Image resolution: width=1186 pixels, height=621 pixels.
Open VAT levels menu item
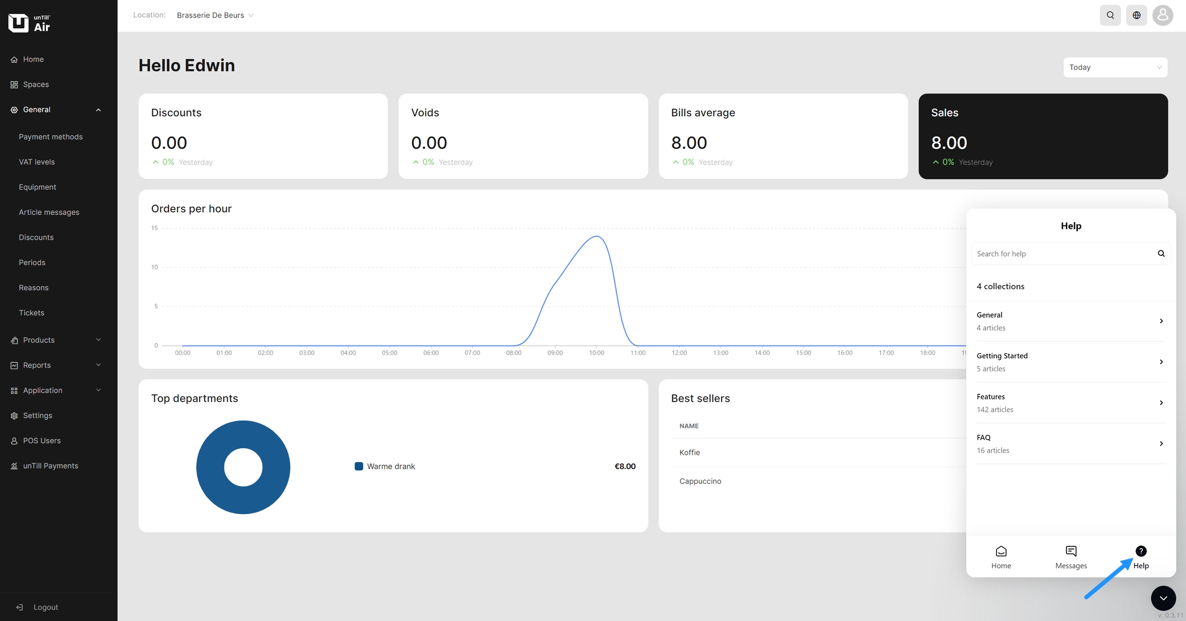click(x=37, y=162)
